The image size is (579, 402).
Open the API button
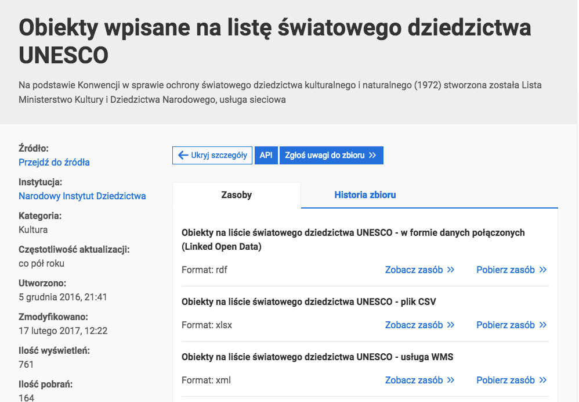(x=266, y=155)
